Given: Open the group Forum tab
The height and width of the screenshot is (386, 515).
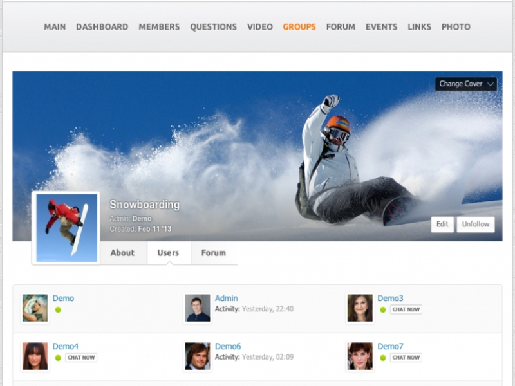Looking at the screenshot, I should coord(213,253).
